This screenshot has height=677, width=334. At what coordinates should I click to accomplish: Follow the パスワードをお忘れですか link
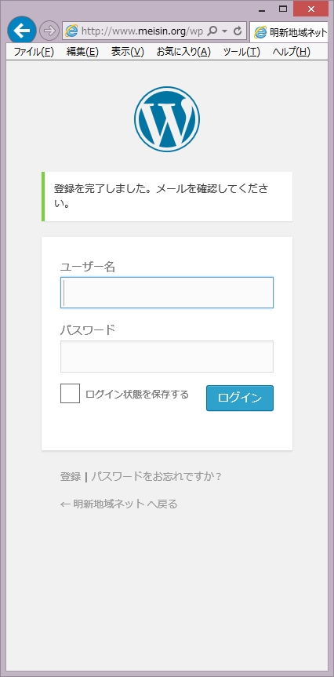(156, 477)
